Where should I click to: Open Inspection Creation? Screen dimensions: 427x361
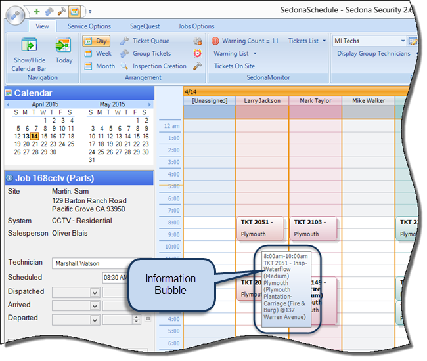(x=154, y=66)
